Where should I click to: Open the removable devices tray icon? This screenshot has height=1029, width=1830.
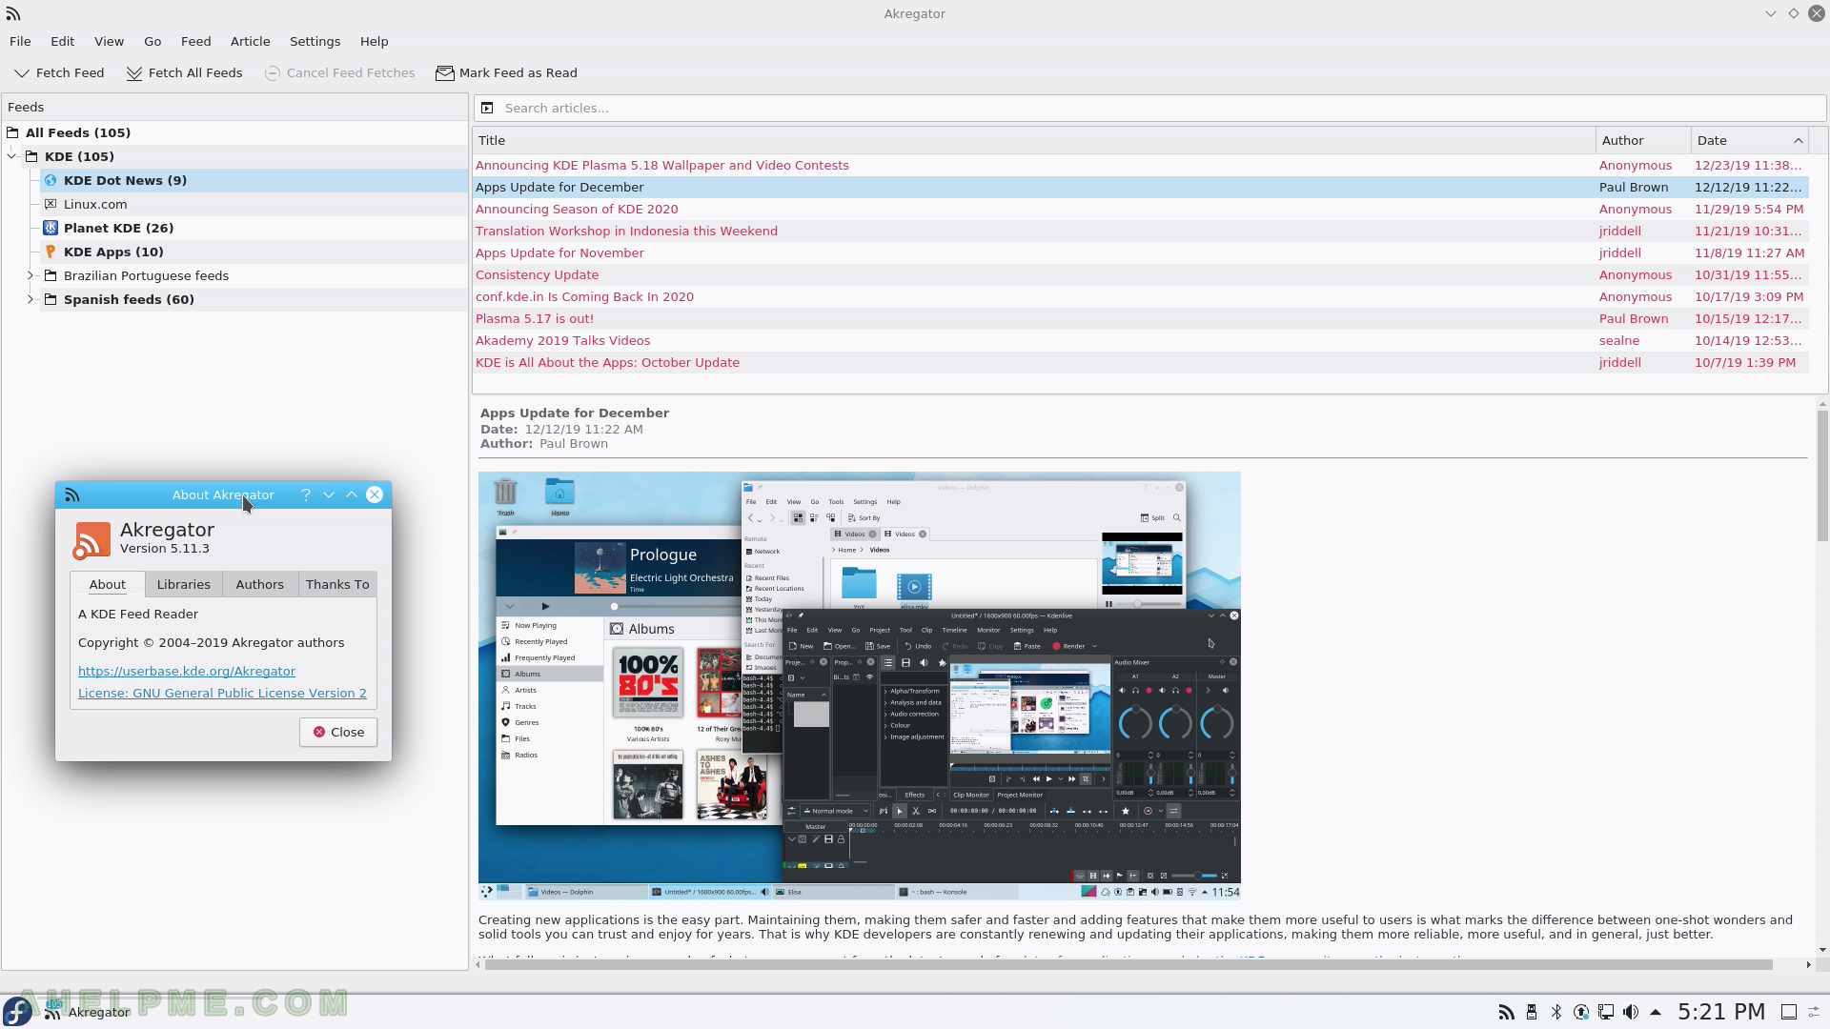tap(1531, 1012)
